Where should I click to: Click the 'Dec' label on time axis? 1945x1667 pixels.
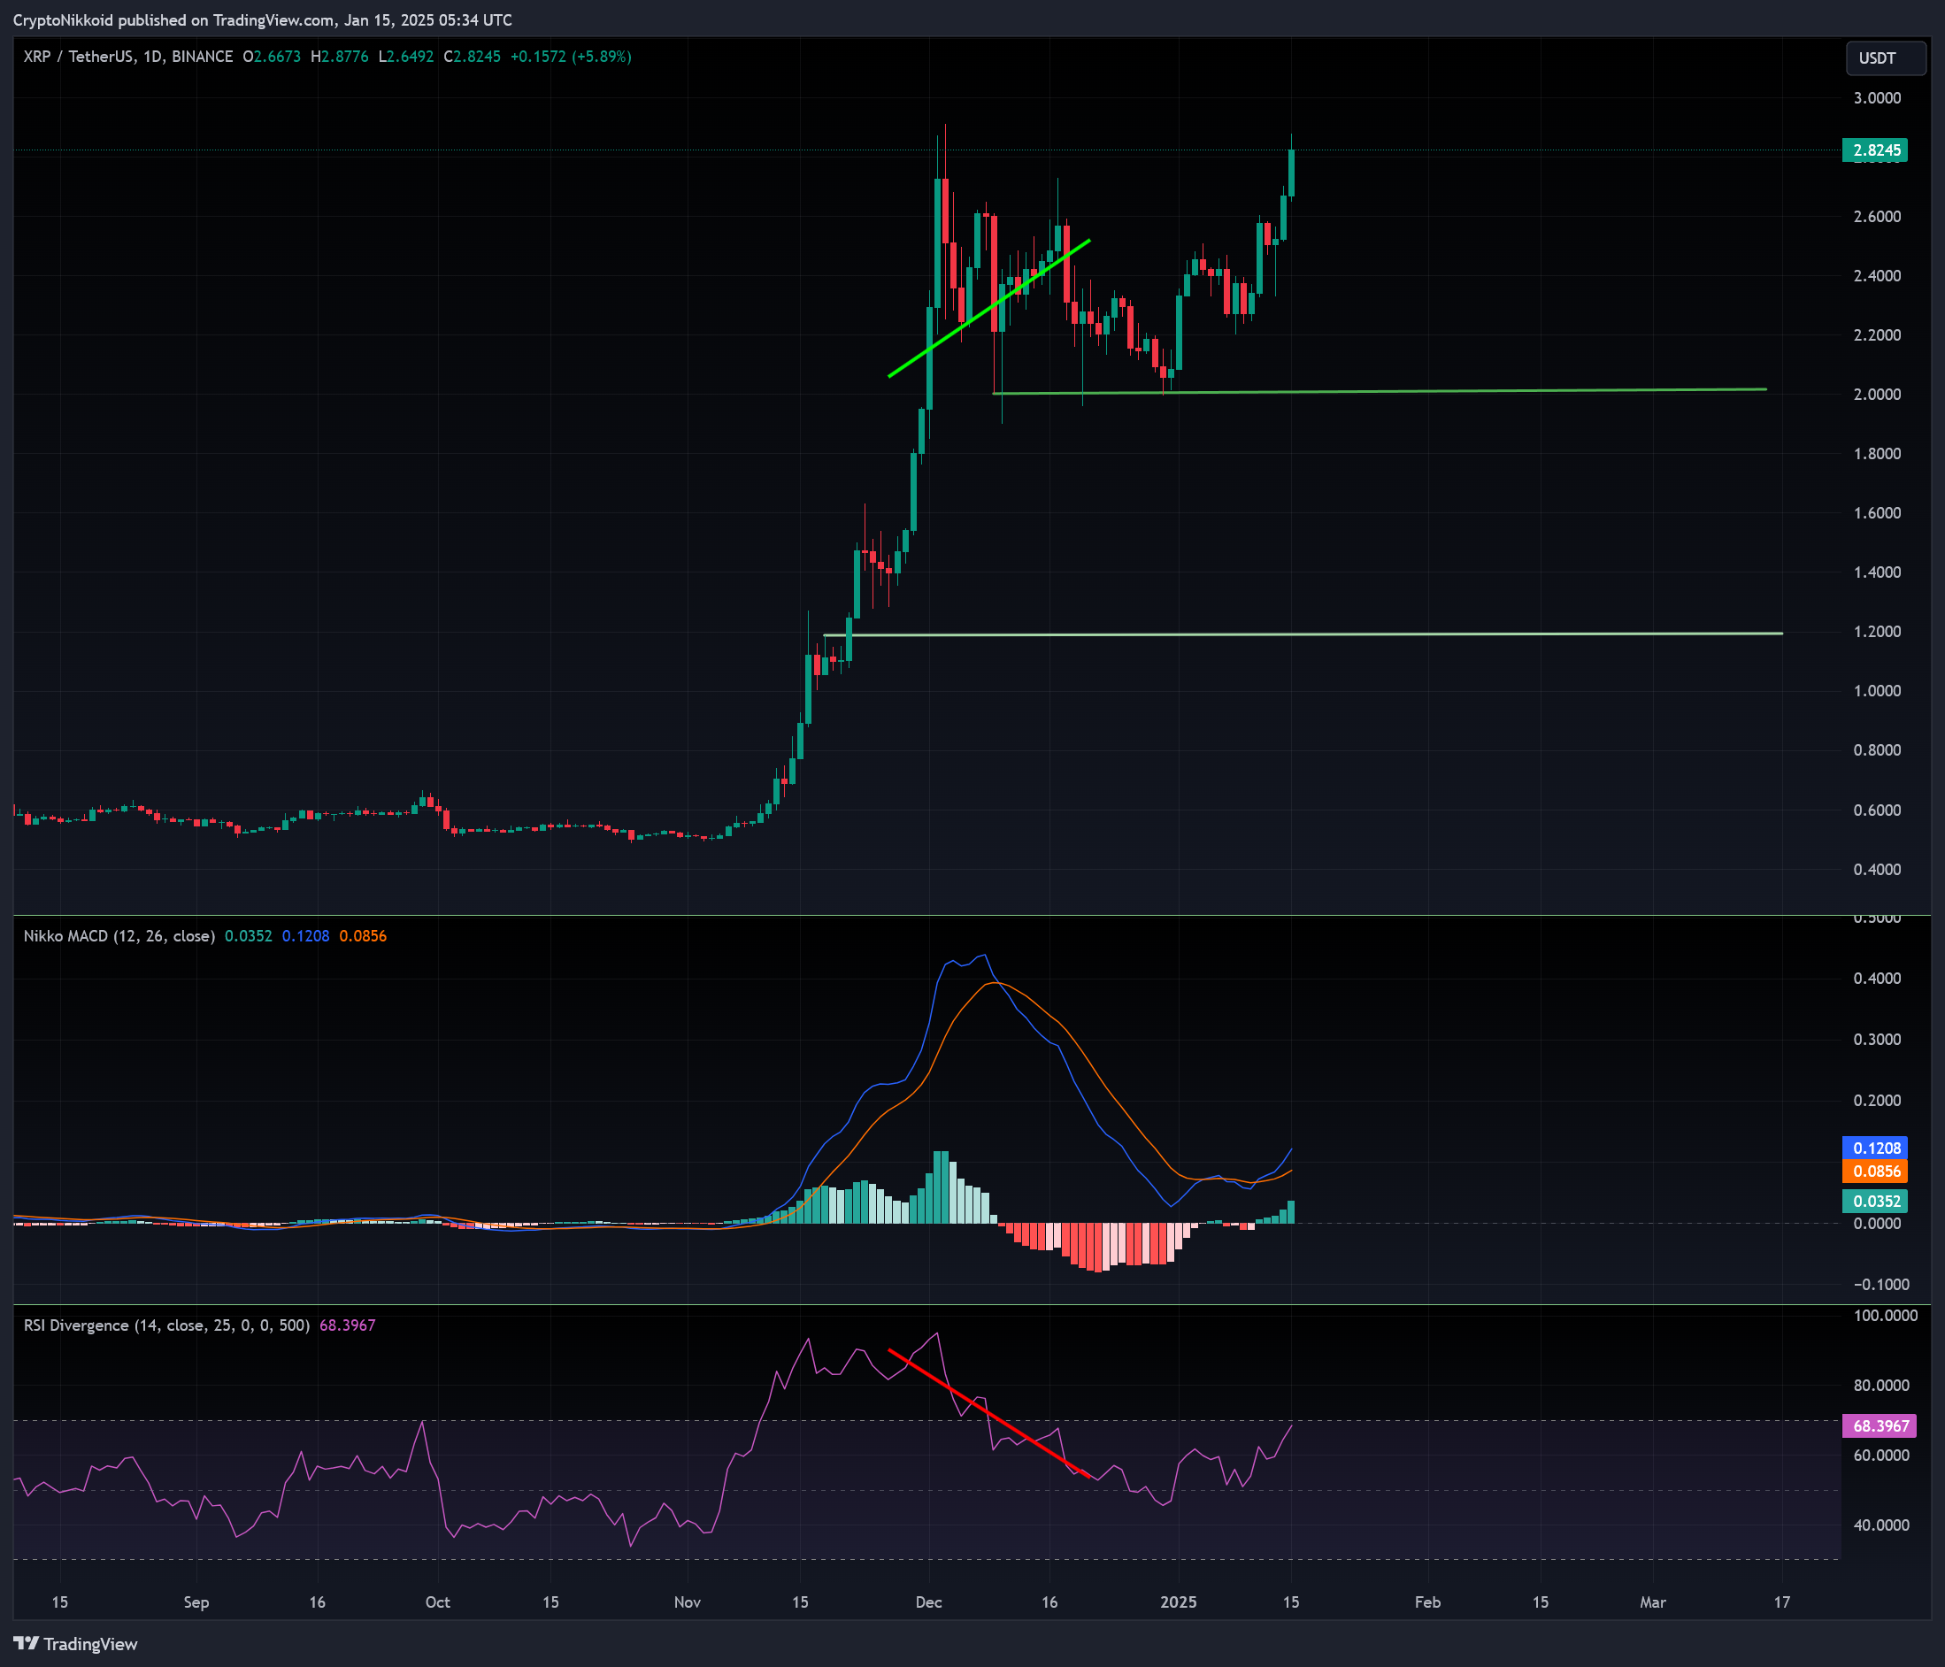coord(928,1602)
